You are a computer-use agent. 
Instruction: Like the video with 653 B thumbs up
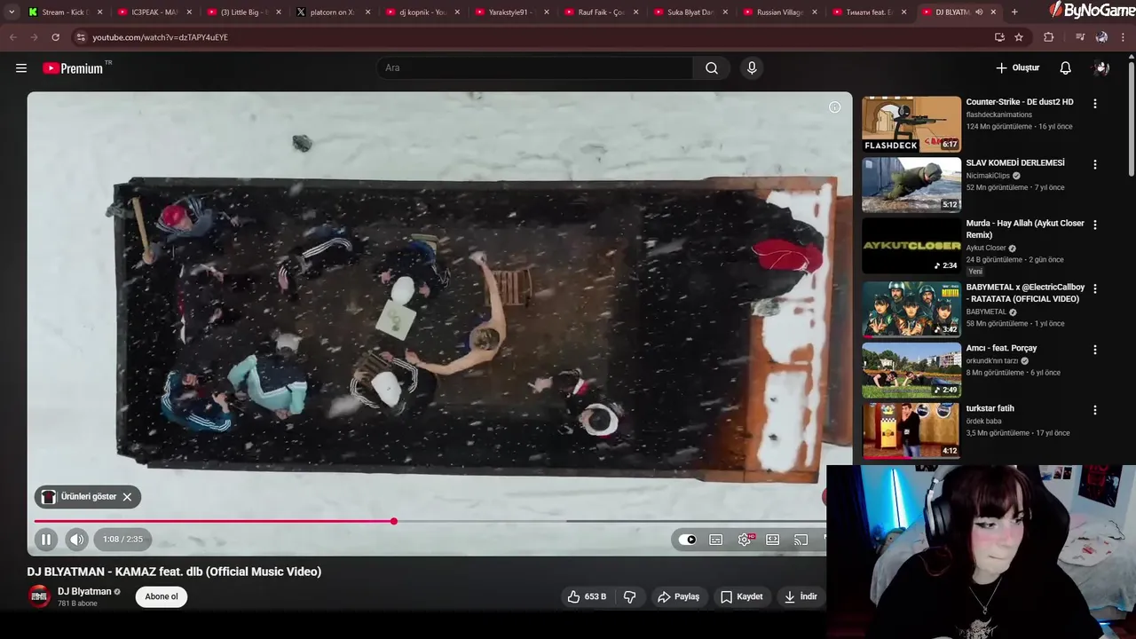point(587,596)
